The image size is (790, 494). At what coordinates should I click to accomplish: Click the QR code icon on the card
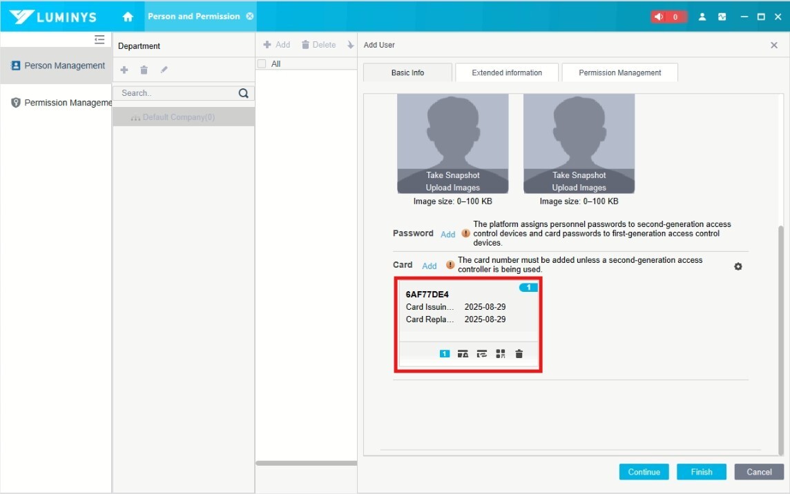click(501, 354)
